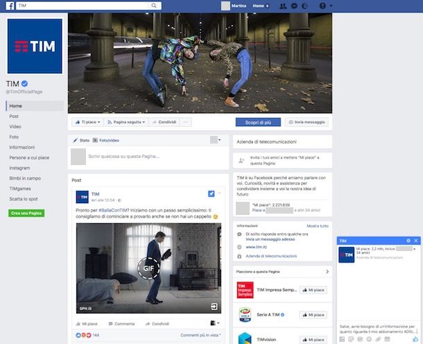The image size is (423, 344).
Task: Open the www.tim.it link
Action: click(257, 247)
